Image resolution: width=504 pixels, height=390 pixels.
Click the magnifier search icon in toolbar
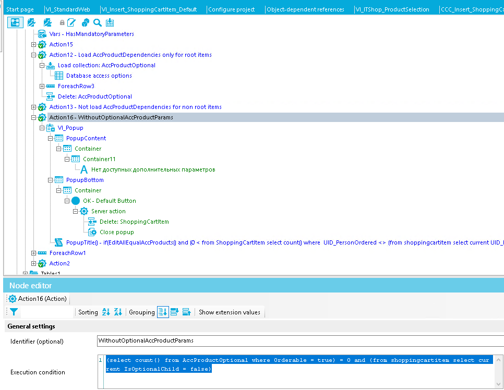click(97, 22)
